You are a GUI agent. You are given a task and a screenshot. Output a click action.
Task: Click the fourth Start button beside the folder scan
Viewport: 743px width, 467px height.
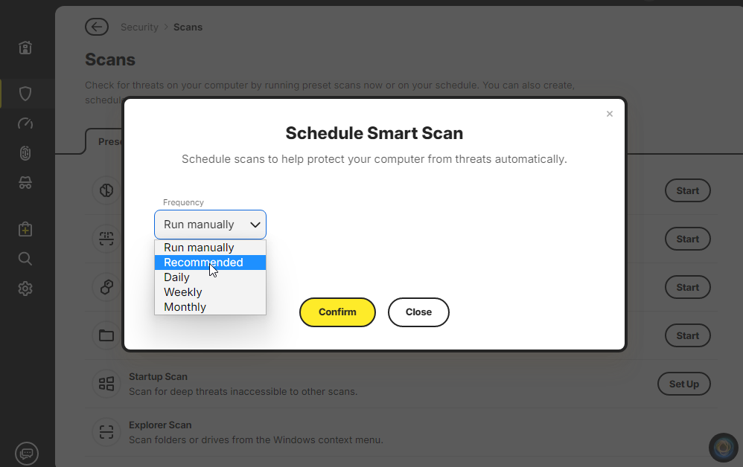[x=688, y=335]
